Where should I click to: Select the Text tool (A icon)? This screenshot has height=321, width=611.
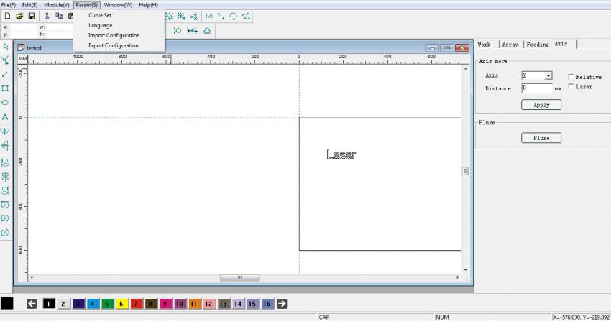point(6,116)
